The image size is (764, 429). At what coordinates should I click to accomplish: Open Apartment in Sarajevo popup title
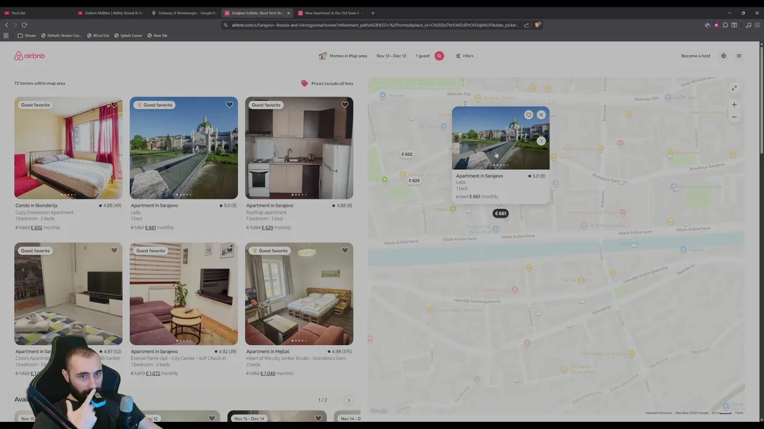479,176
